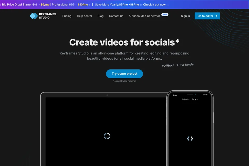This screenshot has height=166, width=249.
Task: Click the "Create videos for socials*" heading
Action: click(x=124, y=42)
